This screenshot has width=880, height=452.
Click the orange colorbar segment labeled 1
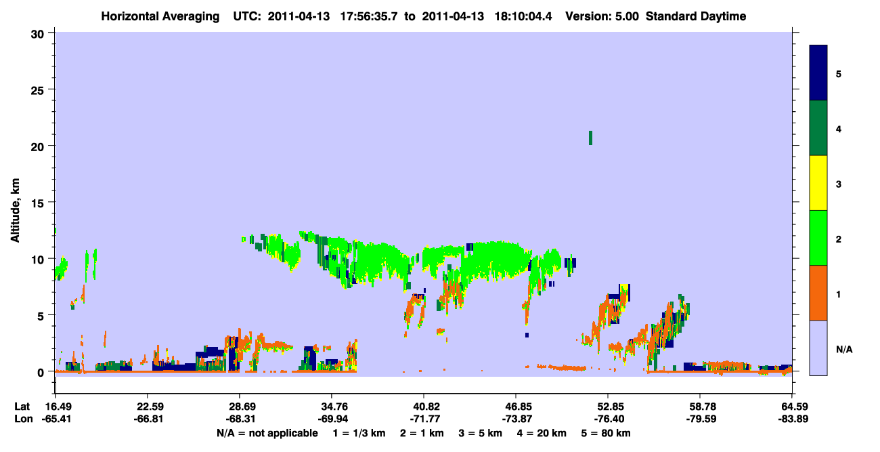[x=818, y=293]
